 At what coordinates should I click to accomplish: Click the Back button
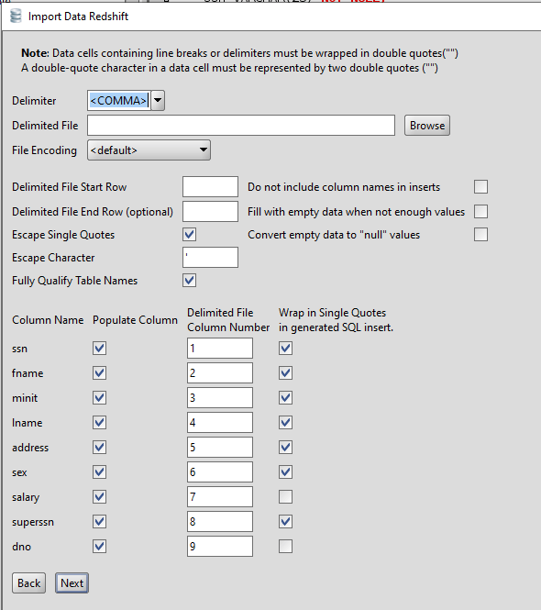coord(28,582)
